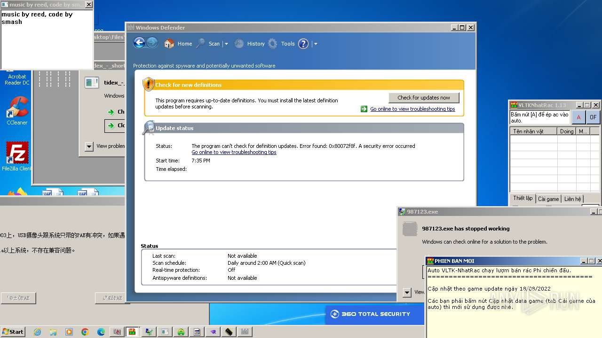Click the left bottom button in Chinese window
602x338 pixels.
(x=18, y=298)
